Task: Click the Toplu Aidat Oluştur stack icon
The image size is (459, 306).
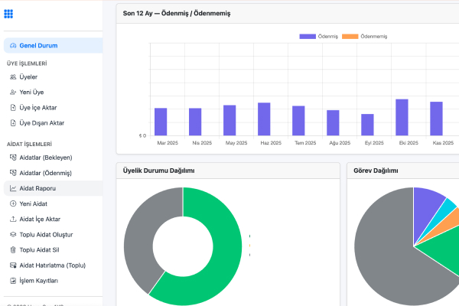Action: (13, 234)
